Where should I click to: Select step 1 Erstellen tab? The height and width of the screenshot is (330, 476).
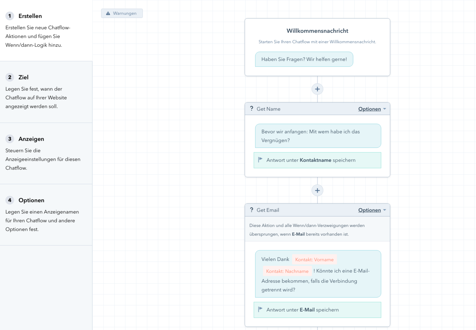click(x=46, y=31)
